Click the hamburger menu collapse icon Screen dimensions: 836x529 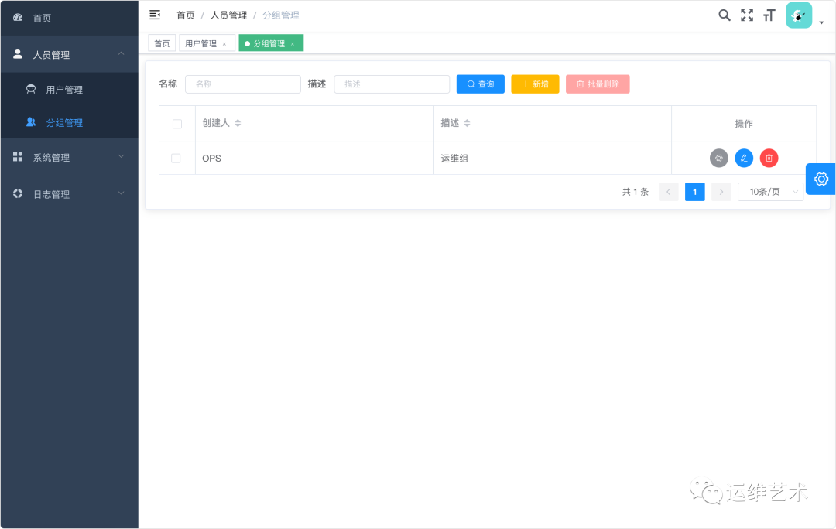coord(154,14)
